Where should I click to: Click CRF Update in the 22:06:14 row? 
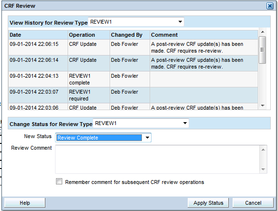click(x=83, y=60)
